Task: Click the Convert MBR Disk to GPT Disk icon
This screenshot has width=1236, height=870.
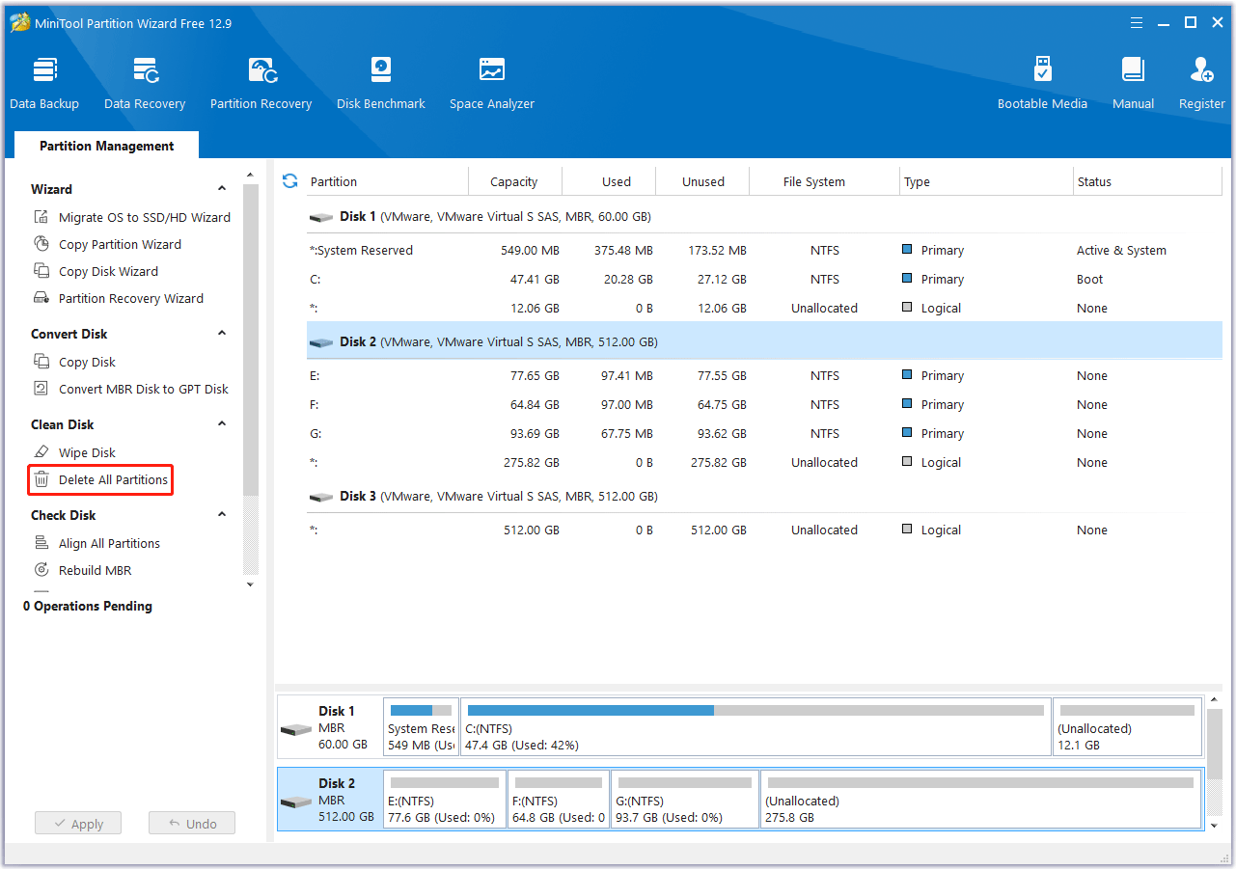Action: pyautogui.click(x=41, y=389)
